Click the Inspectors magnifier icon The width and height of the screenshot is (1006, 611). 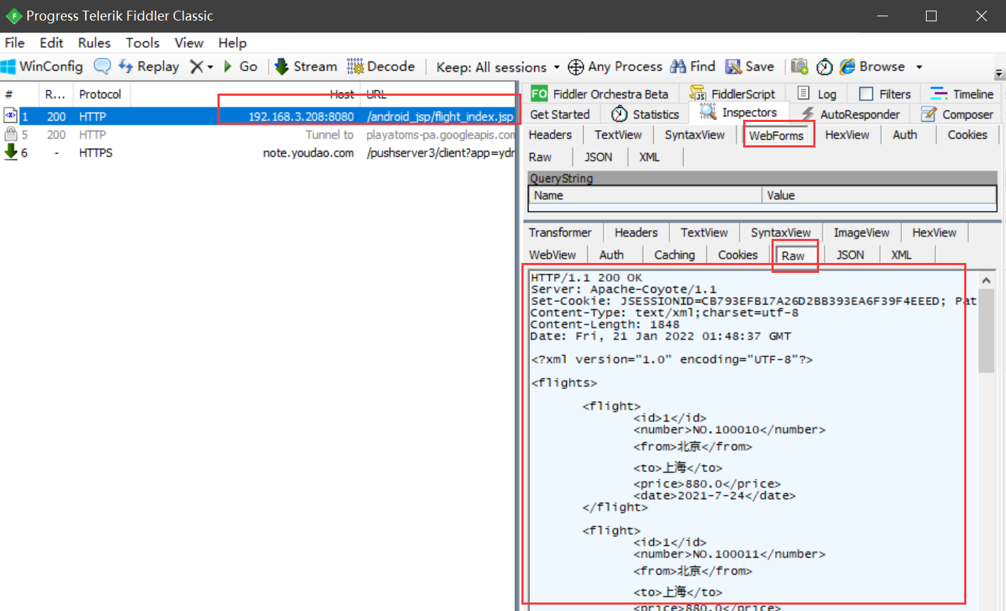(708, 111)
